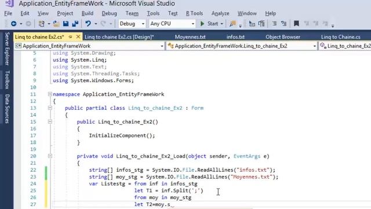Undo the last edit with the undo arrow
This screenshot has height=209, width=371.
[88, 23]
